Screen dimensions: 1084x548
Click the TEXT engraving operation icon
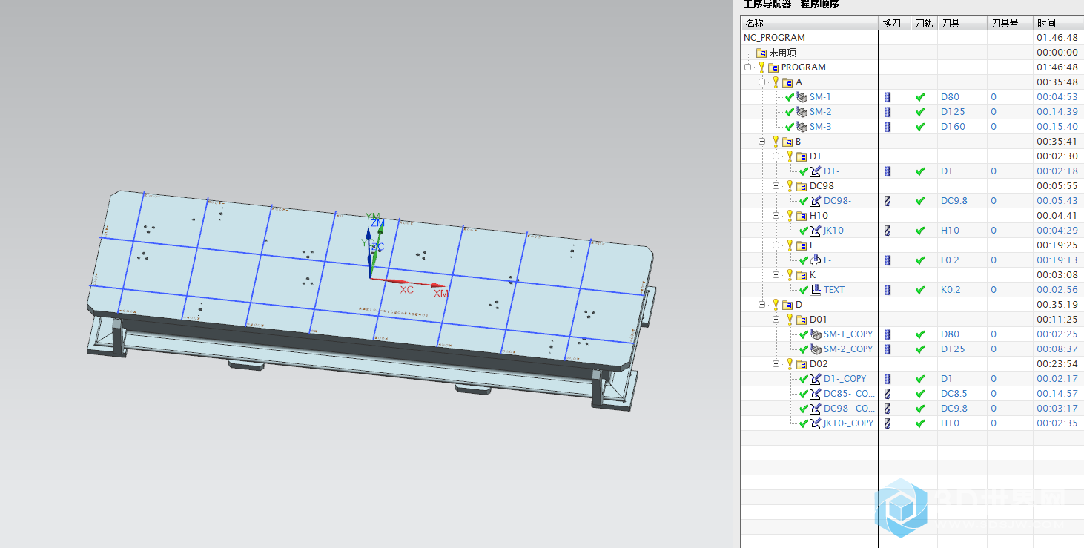pos(816,290)
